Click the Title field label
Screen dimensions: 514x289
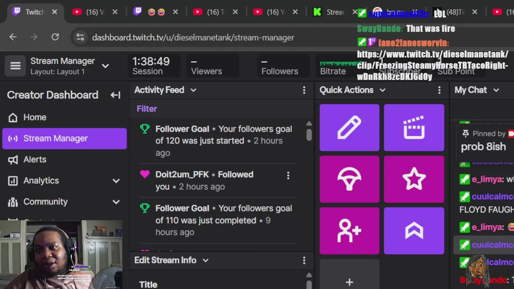(148, 284)
